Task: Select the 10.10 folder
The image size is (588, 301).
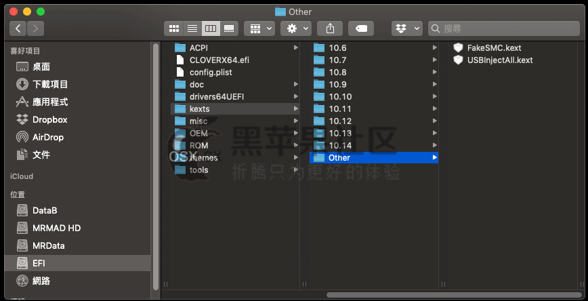Action: 374,96
